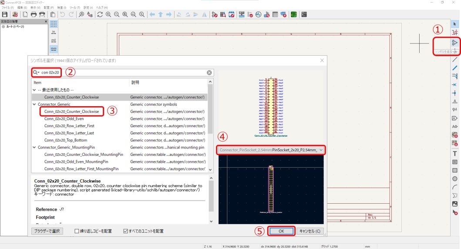Screen dimensions: 461x249
Task: Click the symbol search input field
Action: (131, 73)
